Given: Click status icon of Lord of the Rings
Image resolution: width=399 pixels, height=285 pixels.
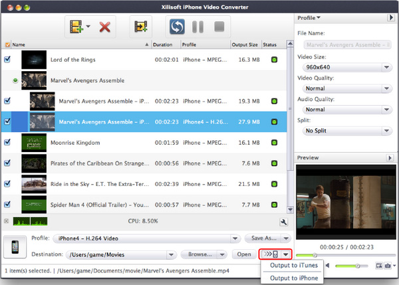Looking at the screenshot, I should 274,60.
